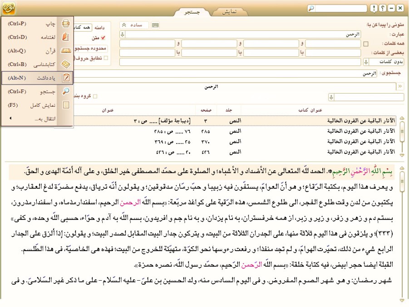409x307 pixels.
Task: Select نمایش کامل (F5) menu entry
Action: click(37, 105)
